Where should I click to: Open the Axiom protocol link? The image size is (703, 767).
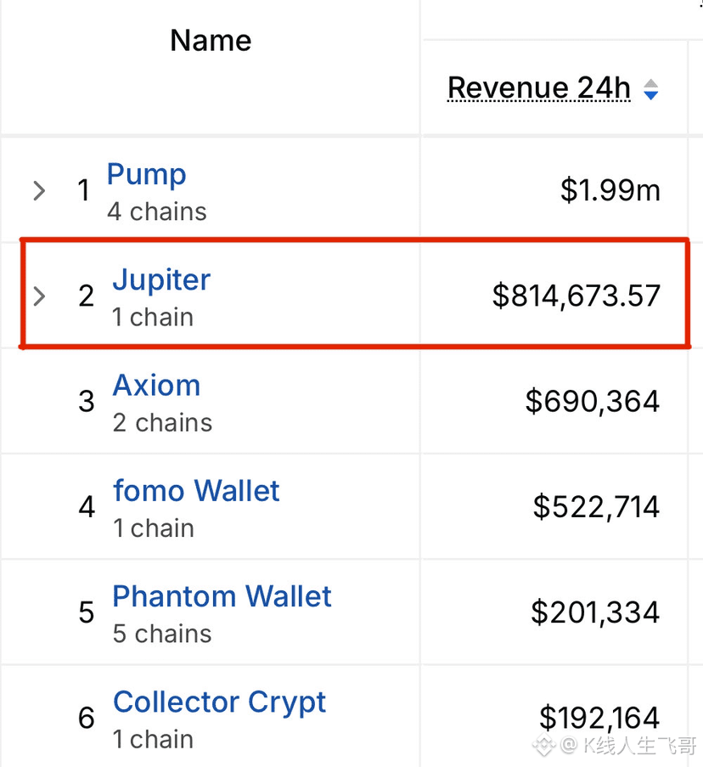156,386
